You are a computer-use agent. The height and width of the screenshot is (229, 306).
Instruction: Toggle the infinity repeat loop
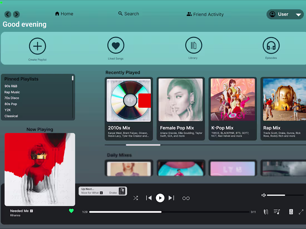186,198
